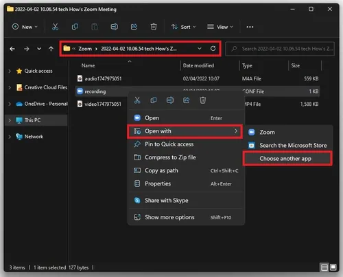Click the Paste icon in the top toolbar
Screen dimensions: 343x277
95,27
